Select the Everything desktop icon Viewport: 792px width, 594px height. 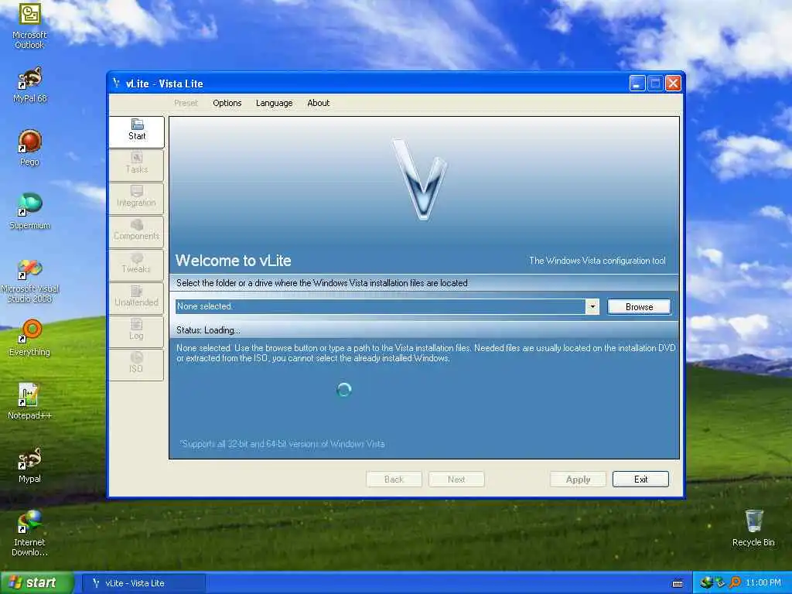click(x=30, y=338)
